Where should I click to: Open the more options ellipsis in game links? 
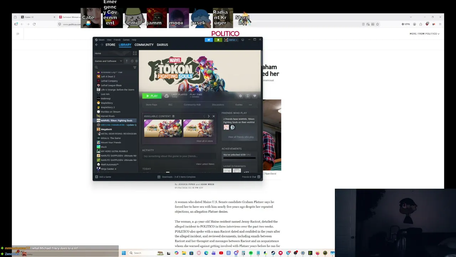(250, 105)
